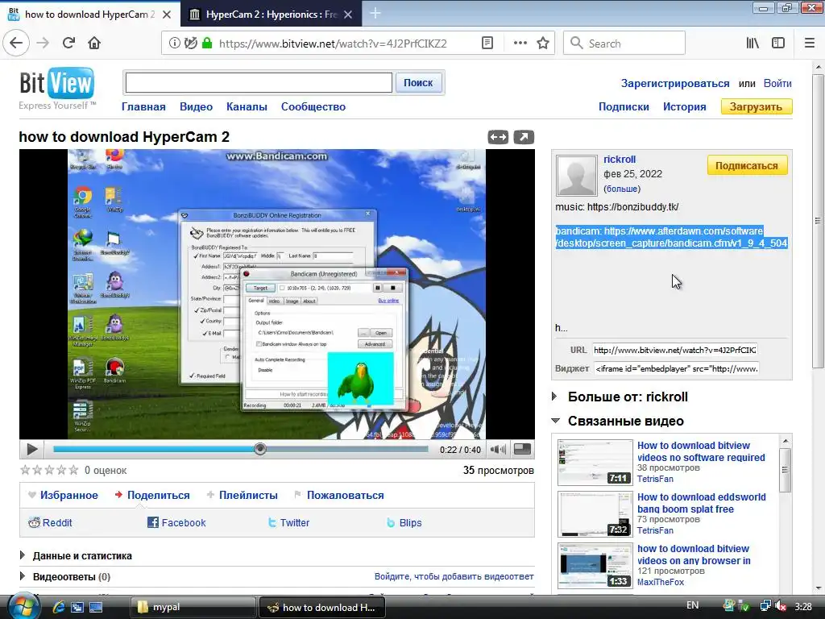This screenshot has height=619, width=825.
Task: Reload the page with the refresh icon
Action: (68, 43)
